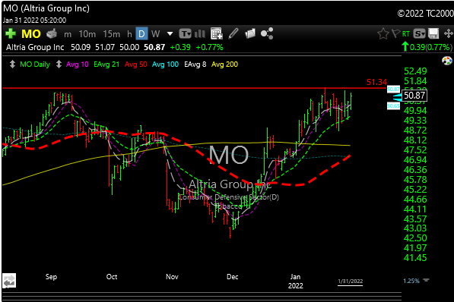Viewport: 454px width, 302px height.
Task: Open the notes icon
Action: click(x=250, y=33)
